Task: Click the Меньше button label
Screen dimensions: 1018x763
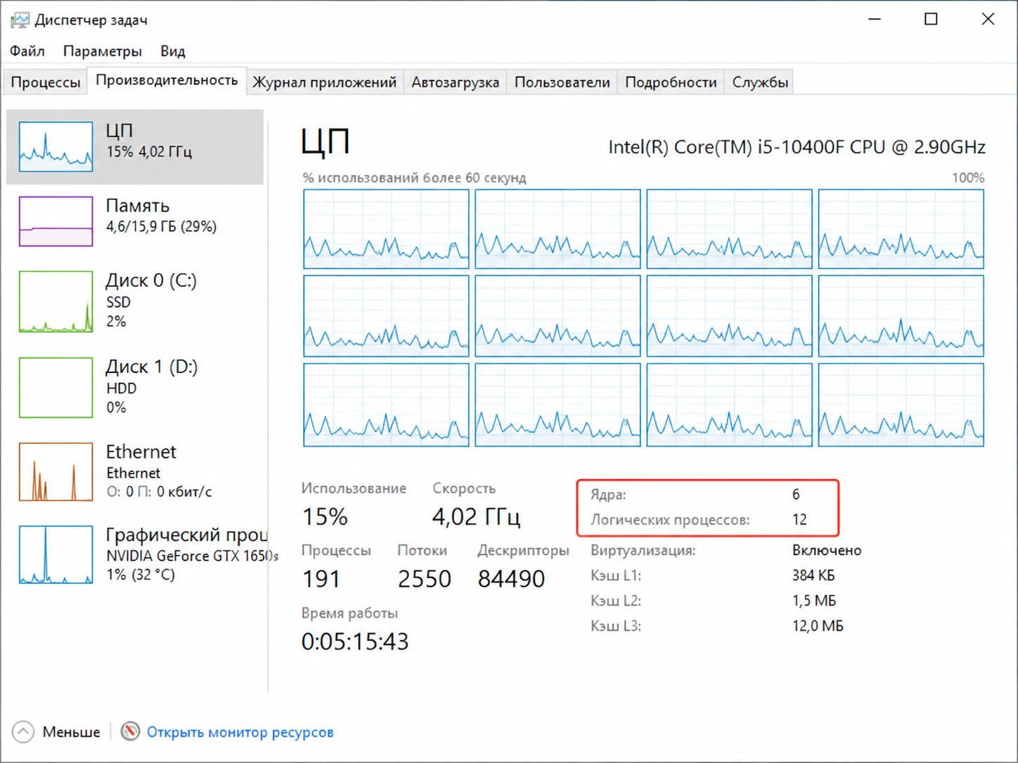Action: pos(71,732)
